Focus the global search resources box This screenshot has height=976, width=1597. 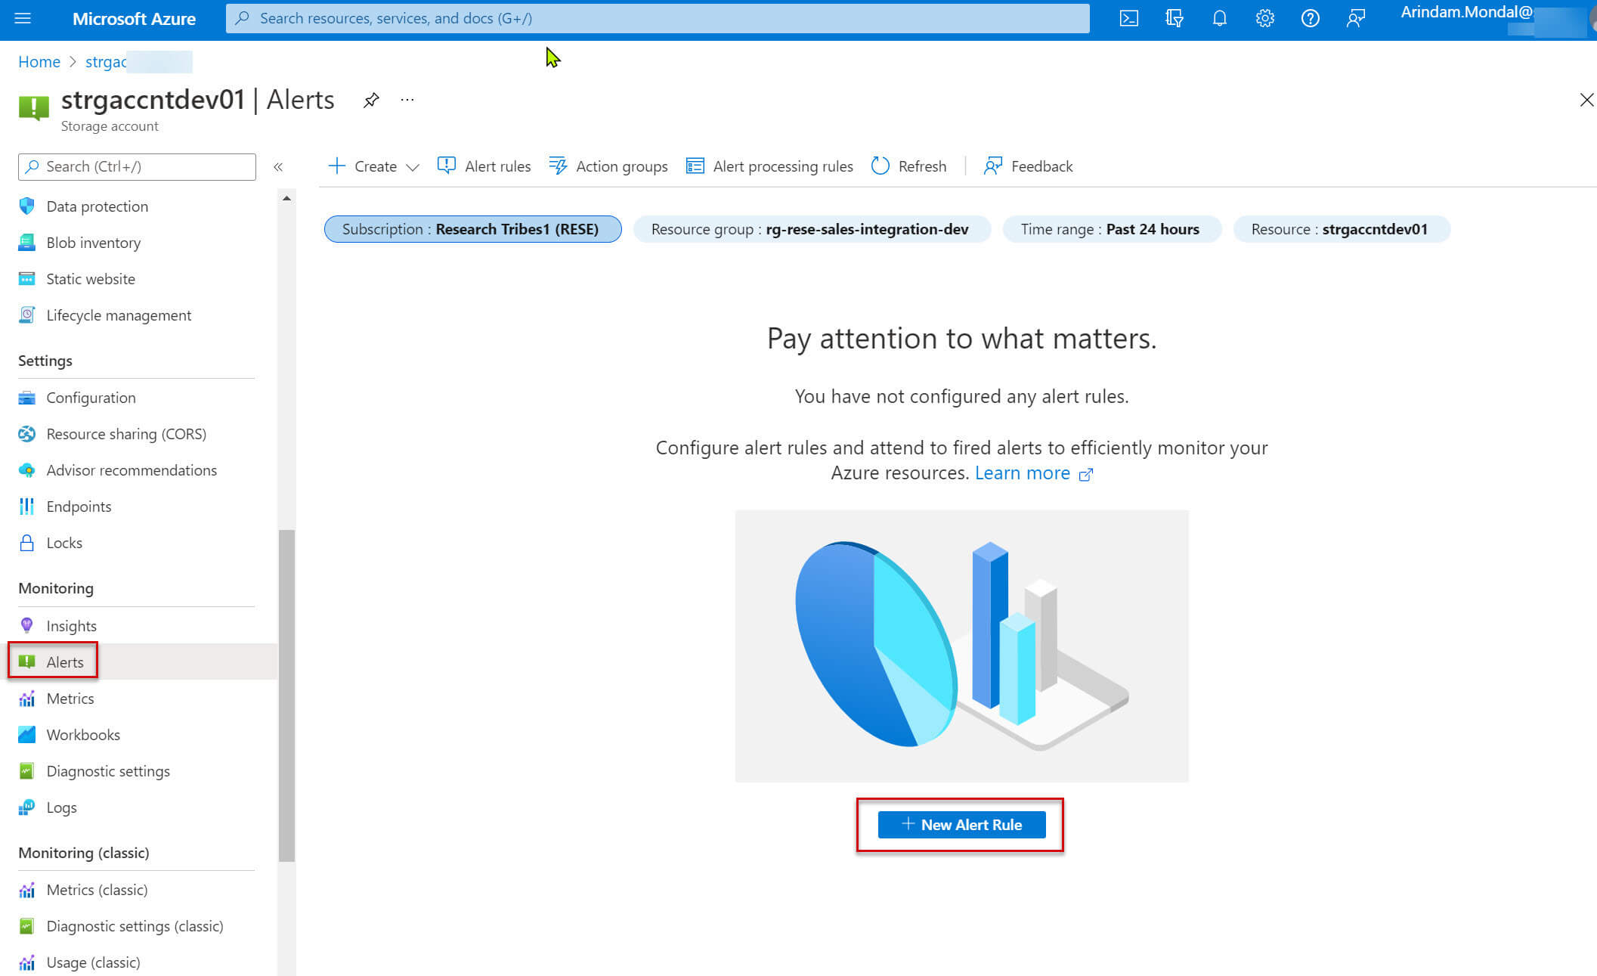[x=658, y=18]
